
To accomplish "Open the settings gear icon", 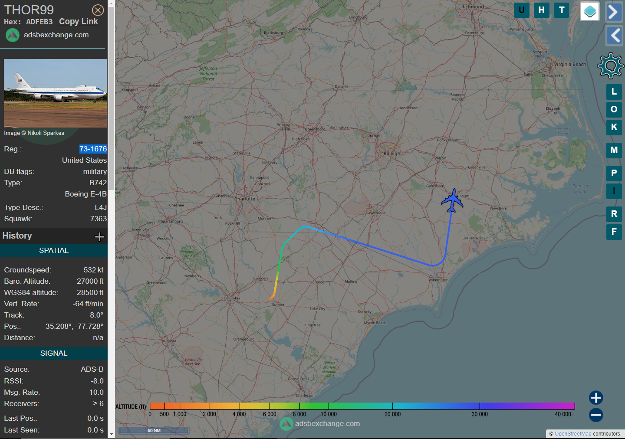I will coord(611,66).
